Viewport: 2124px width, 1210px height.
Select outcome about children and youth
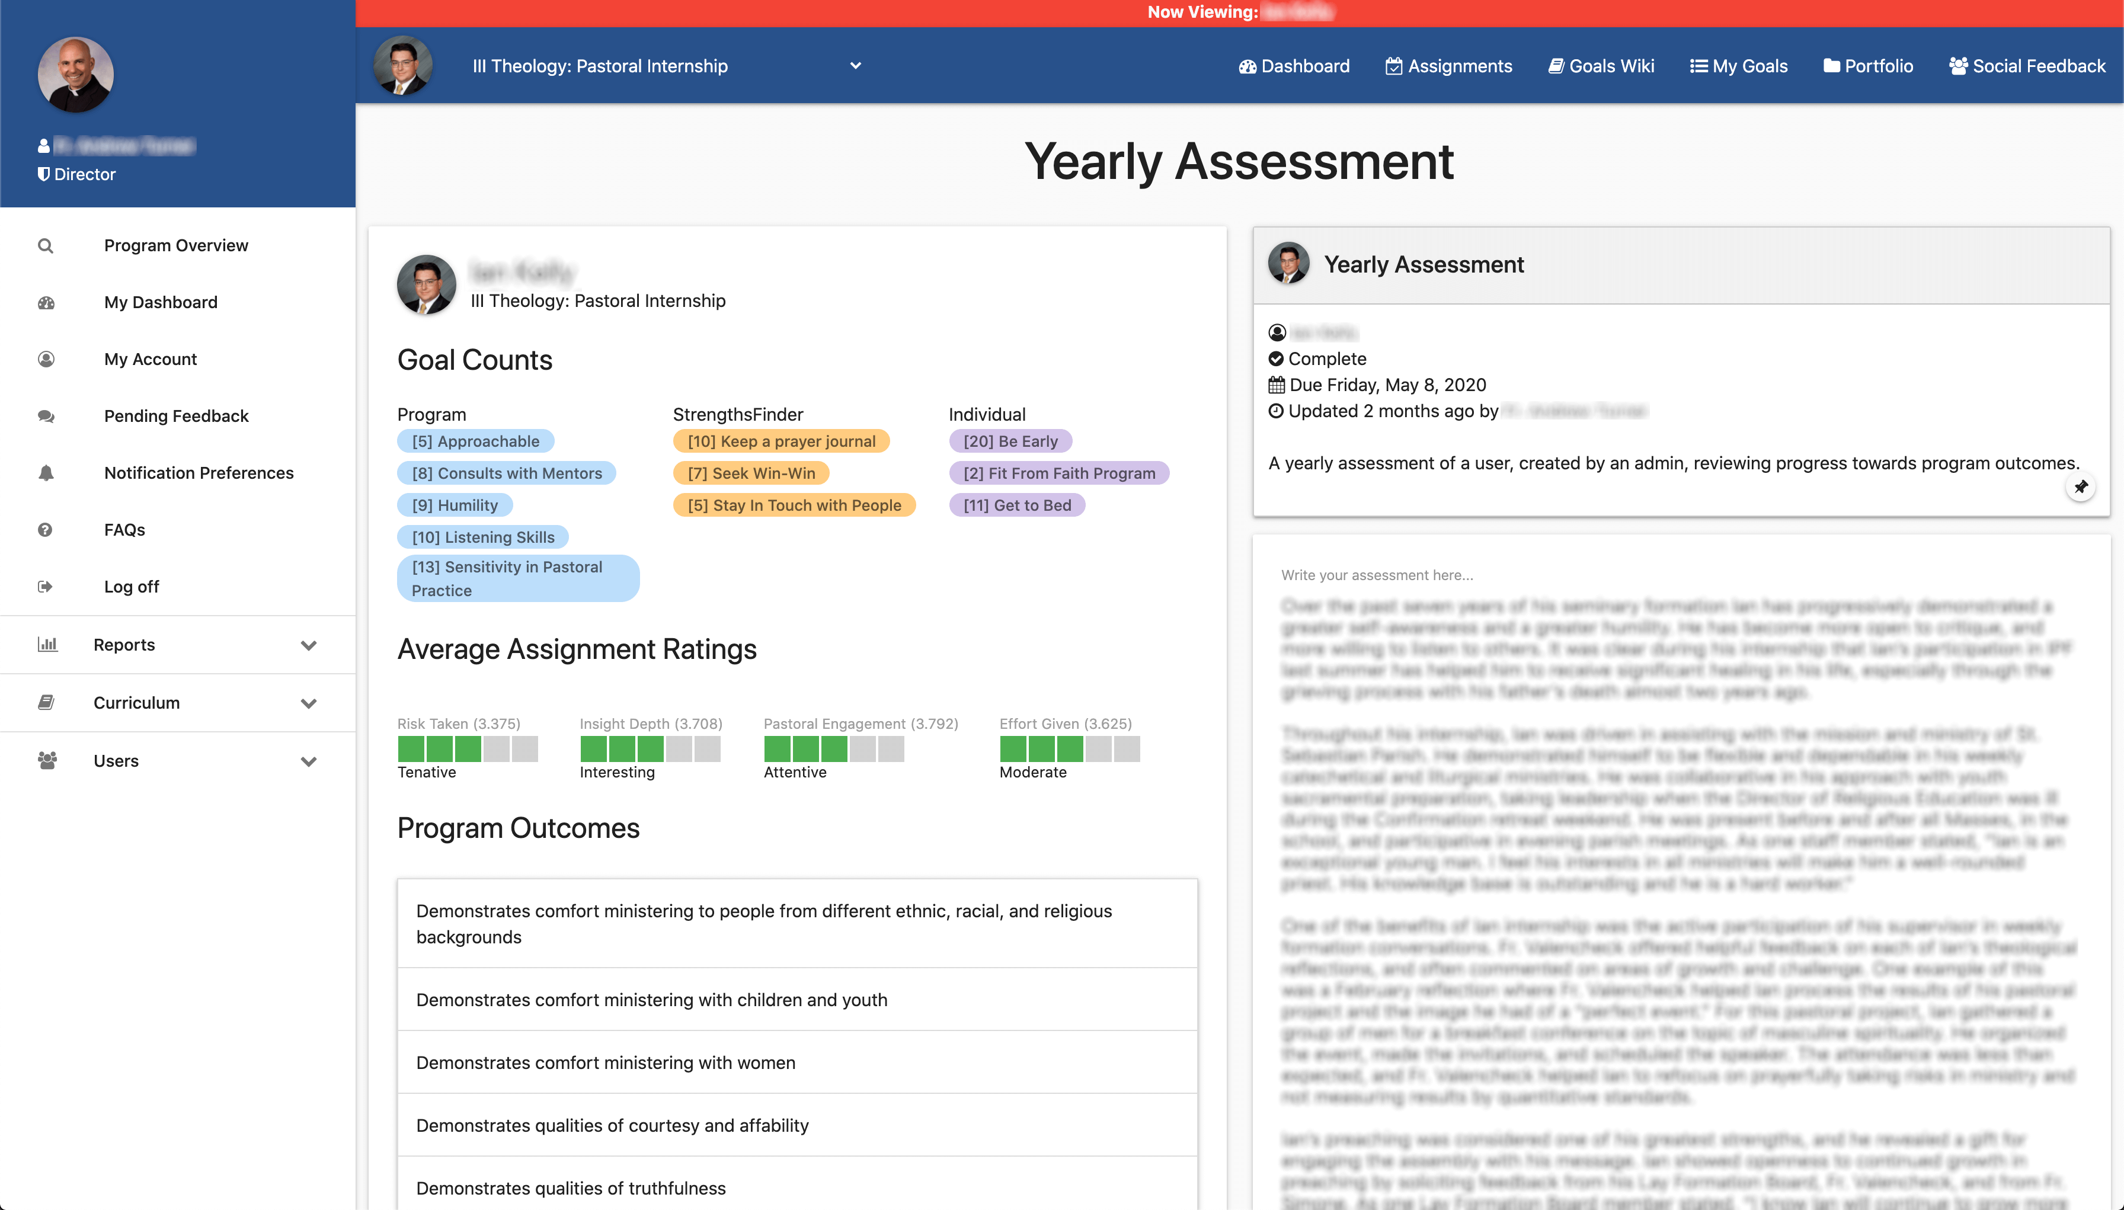pos(798,1000)
